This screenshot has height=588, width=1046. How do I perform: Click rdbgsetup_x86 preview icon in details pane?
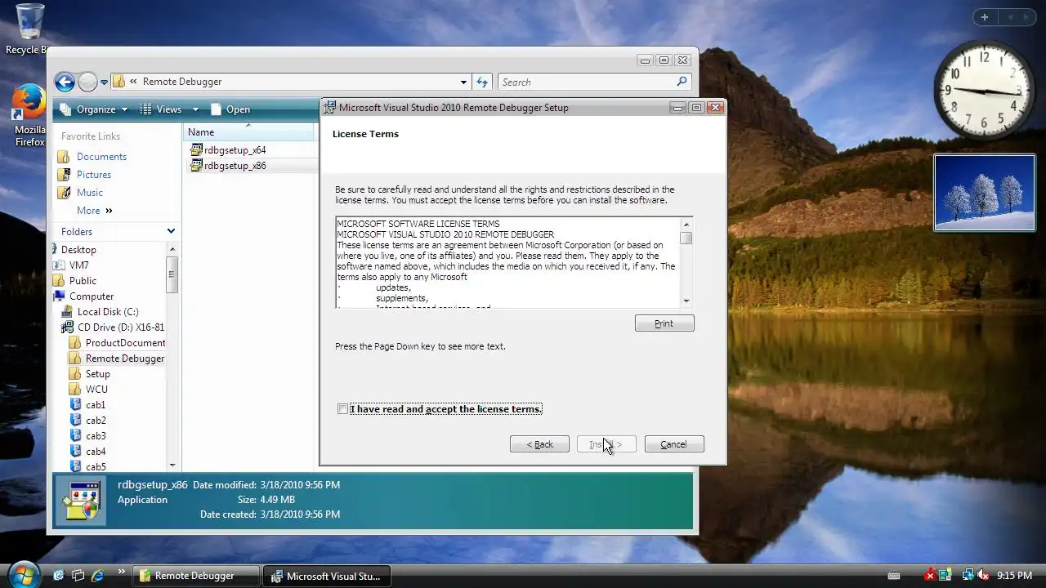pos(83,500)
